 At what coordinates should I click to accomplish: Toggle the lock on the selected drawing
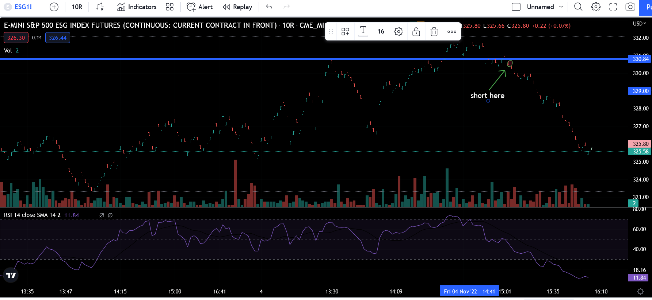[x=416, y=32]
